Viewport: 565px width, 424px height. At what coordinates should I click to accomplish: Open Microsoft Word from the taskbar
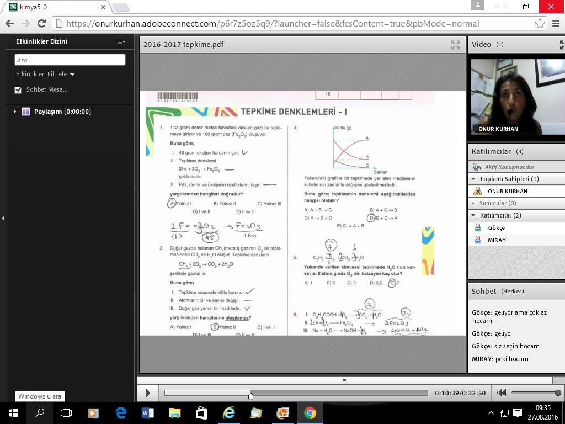[148, 413]
